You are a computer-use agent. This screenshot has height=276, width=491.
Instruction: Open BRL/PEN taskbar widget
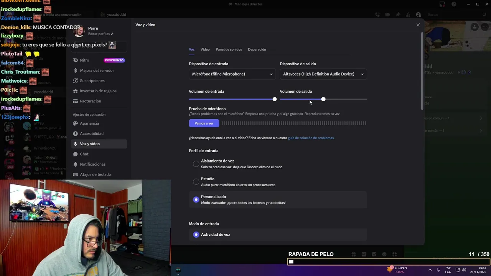coord(397,270)
